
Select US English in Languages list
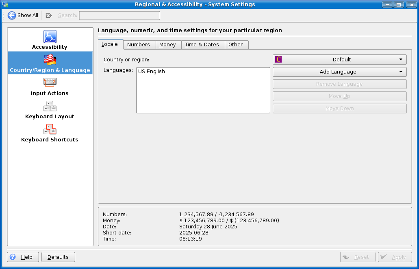pos(152,72)
